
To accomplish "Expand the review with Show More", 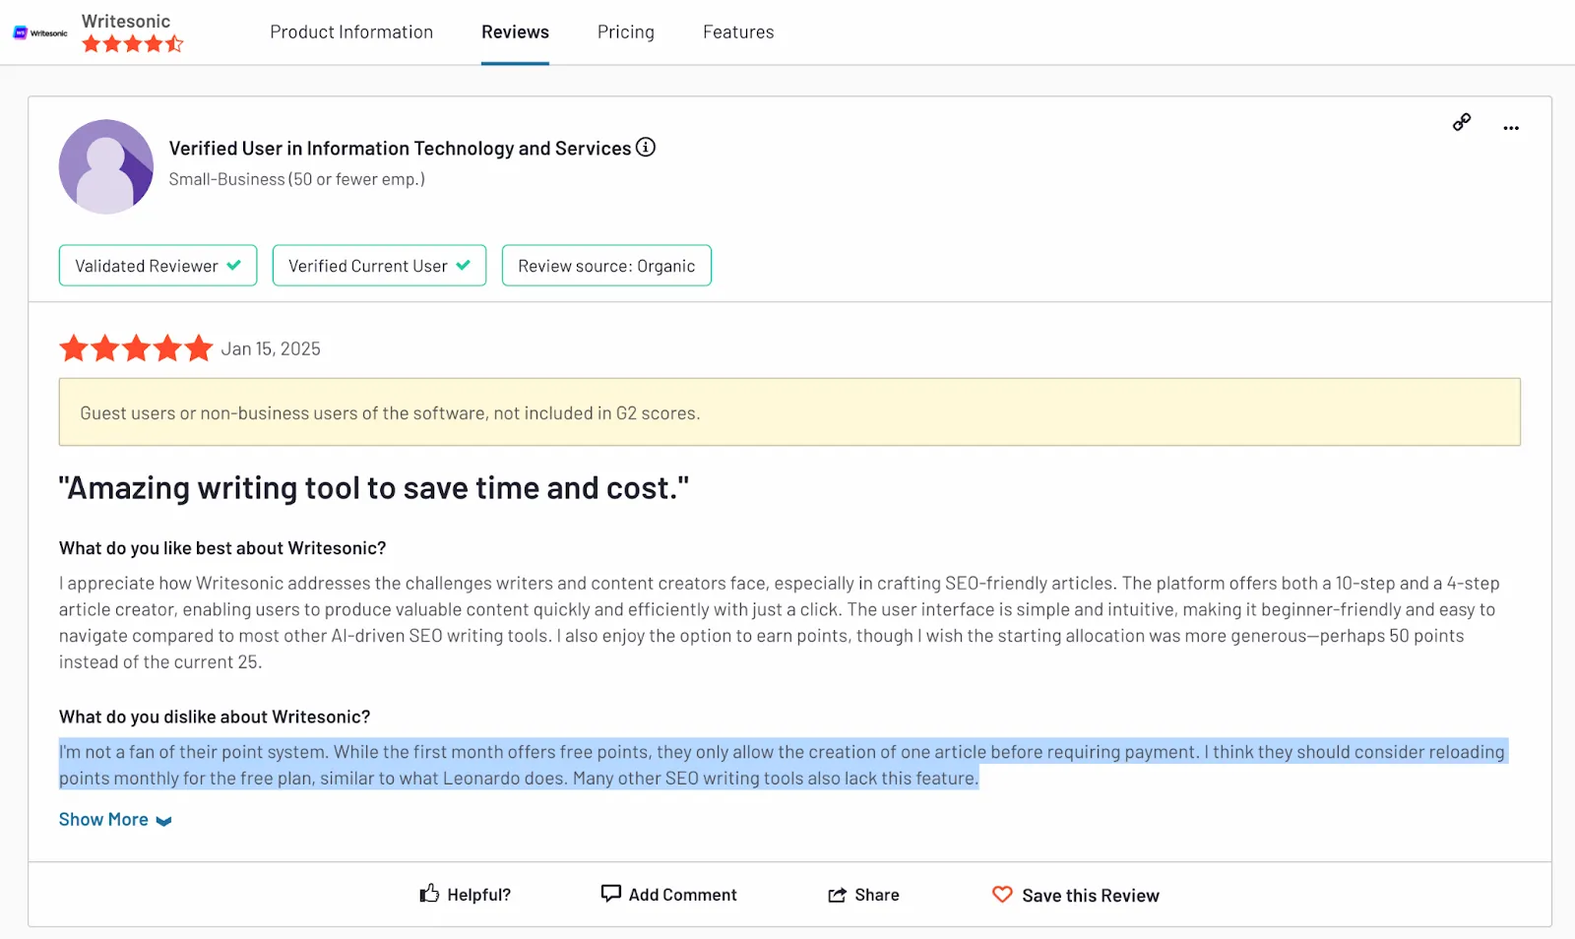I will click(x=115, y=820).
